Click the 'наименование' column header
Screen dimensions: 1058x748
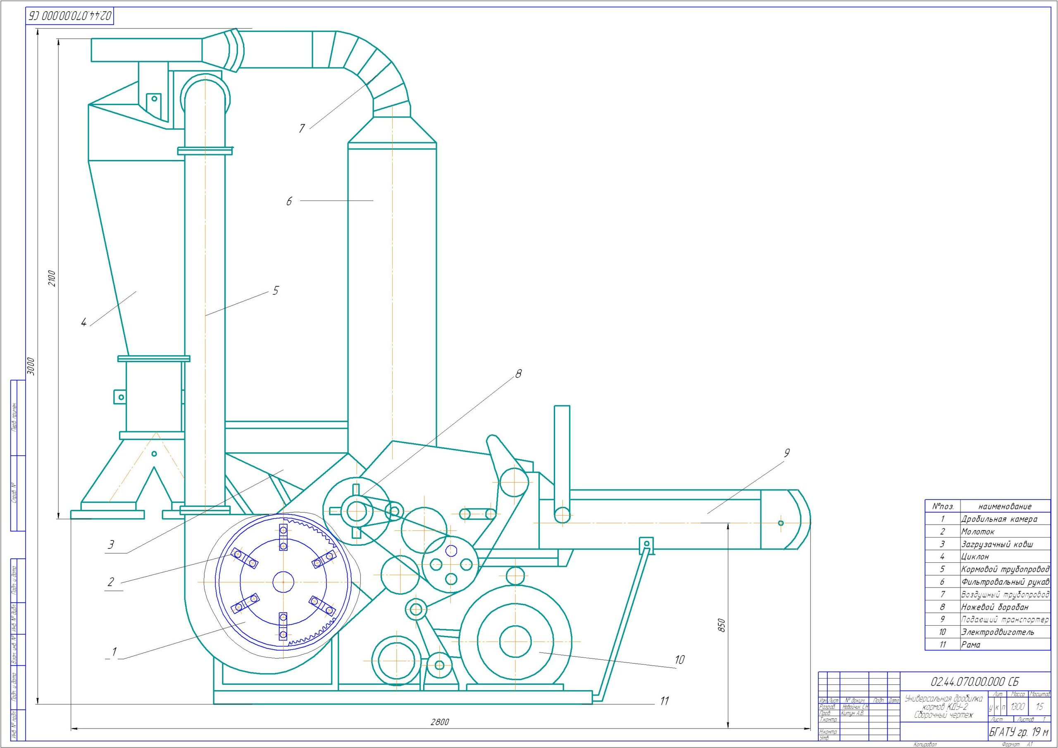(x=1005, y=507)
